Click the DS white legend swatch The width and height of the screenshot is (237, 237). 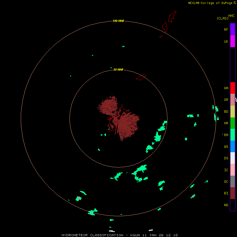[x=233, y=158]
